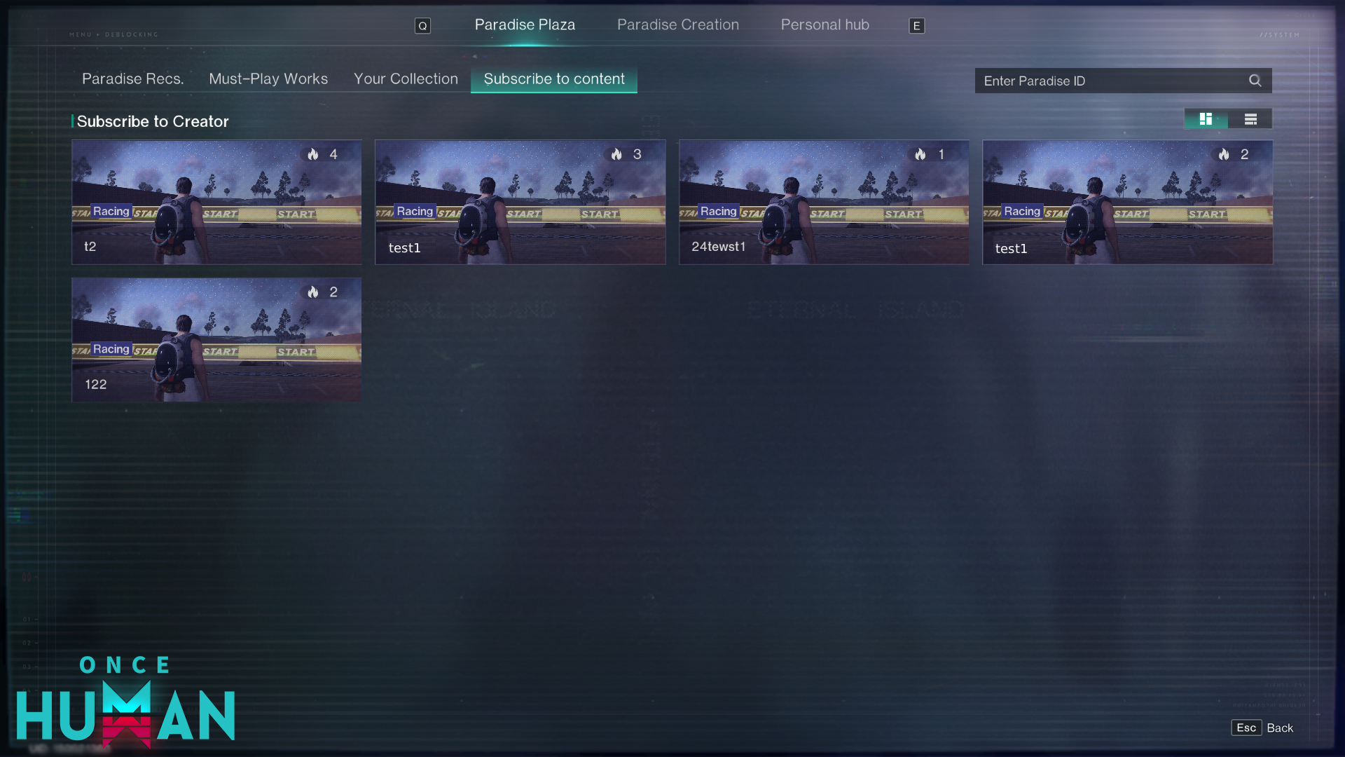Open the Personal hub tab
This screenshot has height=757, width=1345.
(x=825, y=25)
